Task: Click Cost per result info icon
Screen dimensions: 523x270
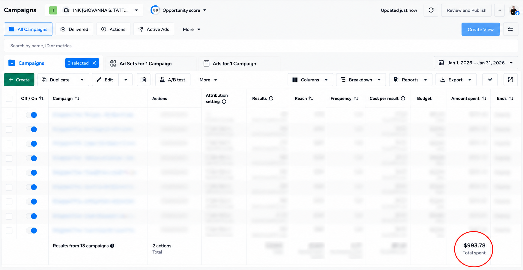Action: click(403, 98)
